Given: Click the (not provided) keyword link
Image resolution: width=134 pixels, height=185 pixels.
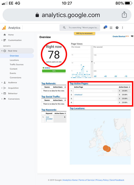Looking at the screenshot, I should [49, 119].
